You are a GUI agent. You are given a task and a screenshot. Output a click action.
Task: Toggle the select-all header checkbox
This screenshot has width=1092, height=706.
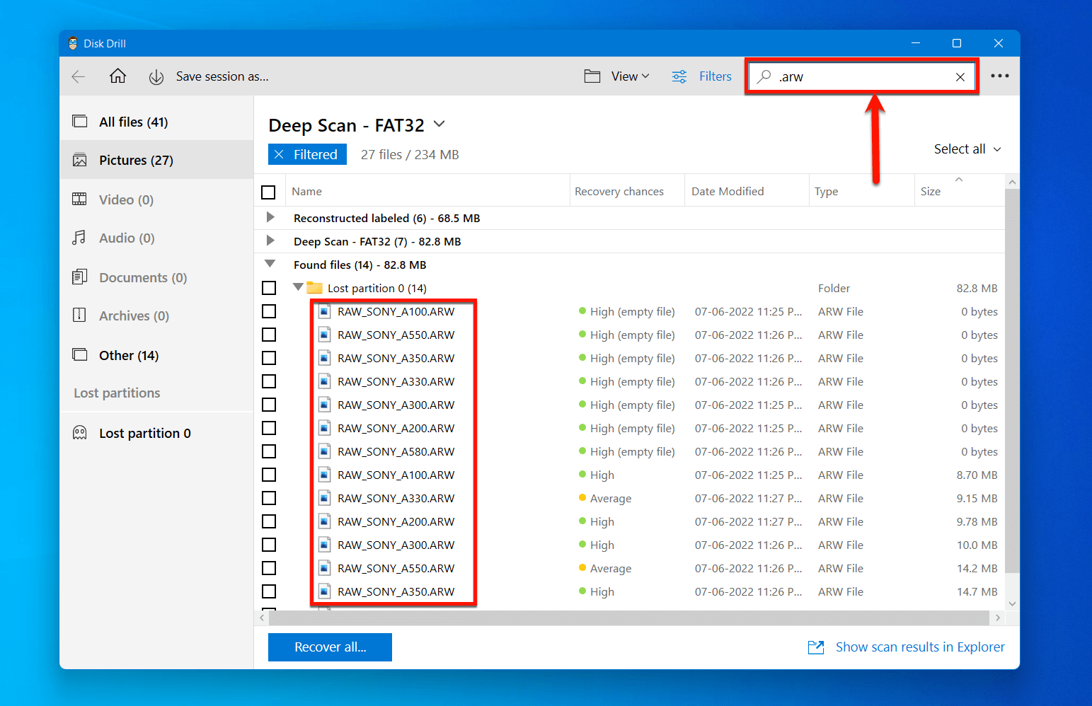(x=268, y=192)
